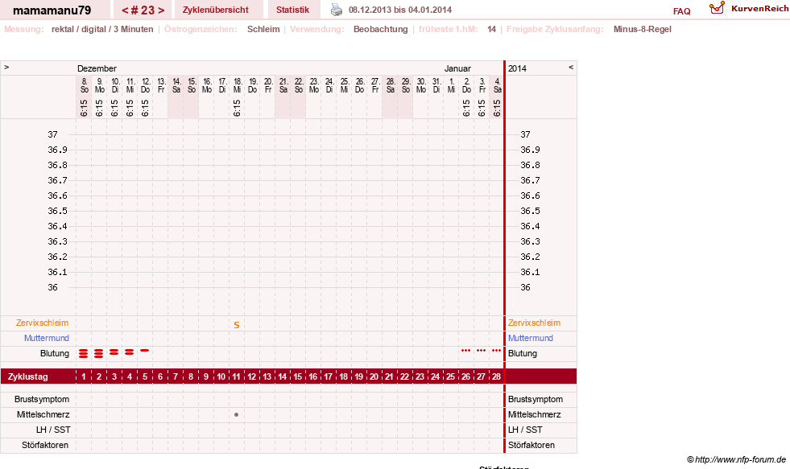Click the Schleim setting value
Screen dimensions: 790x469
click(x=263, y=29)
